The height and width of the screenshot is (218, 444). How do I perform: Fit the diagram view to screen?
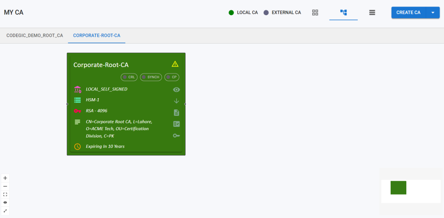click(5, 194)
